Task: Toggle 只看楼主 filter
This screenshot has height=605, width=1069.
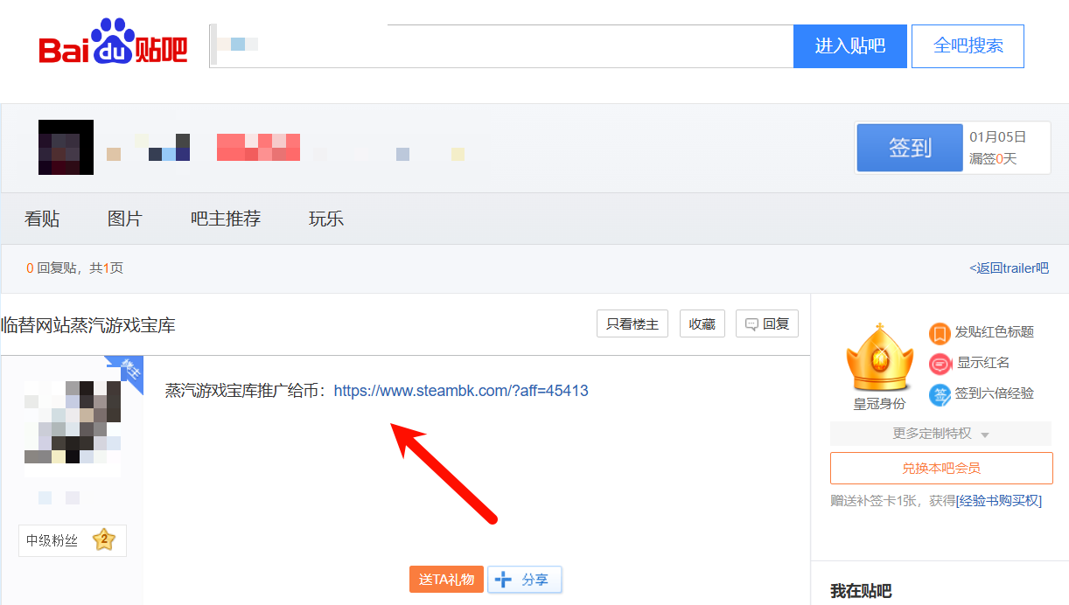Action: 632,324
